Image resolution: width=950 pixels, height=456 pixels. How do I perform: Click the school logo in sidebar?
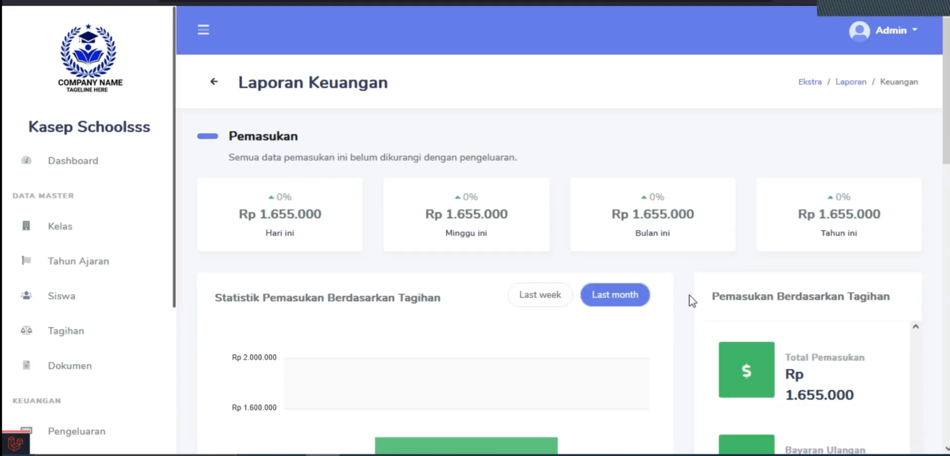tap(88, 58)
